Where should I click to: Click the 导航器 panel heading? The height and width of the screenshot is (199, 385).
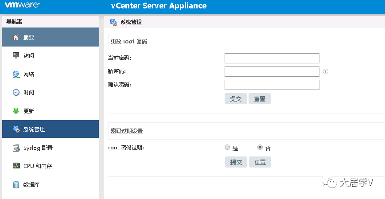pyautogui.click(x=14, y=22)
